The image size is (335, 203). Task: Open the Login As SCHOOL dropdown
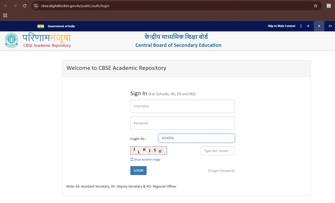point(197,138)
